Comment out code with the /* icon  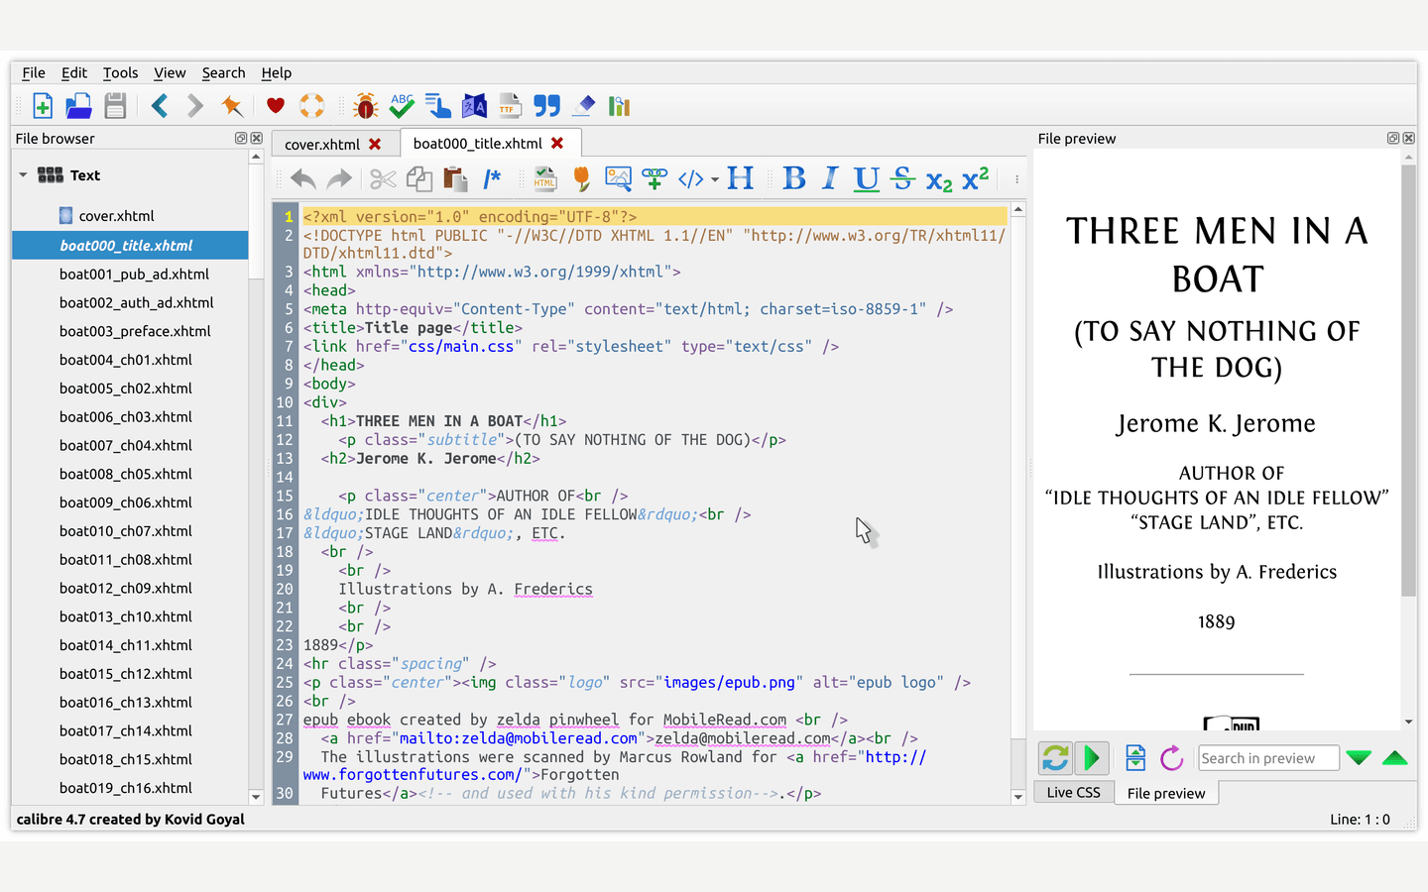pyautogui.click(x=492, y=179)
